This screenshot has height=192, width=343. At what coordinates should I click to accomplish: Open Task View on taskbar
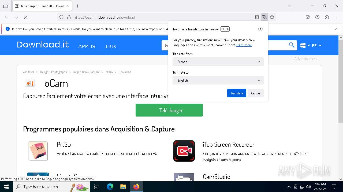96,187
